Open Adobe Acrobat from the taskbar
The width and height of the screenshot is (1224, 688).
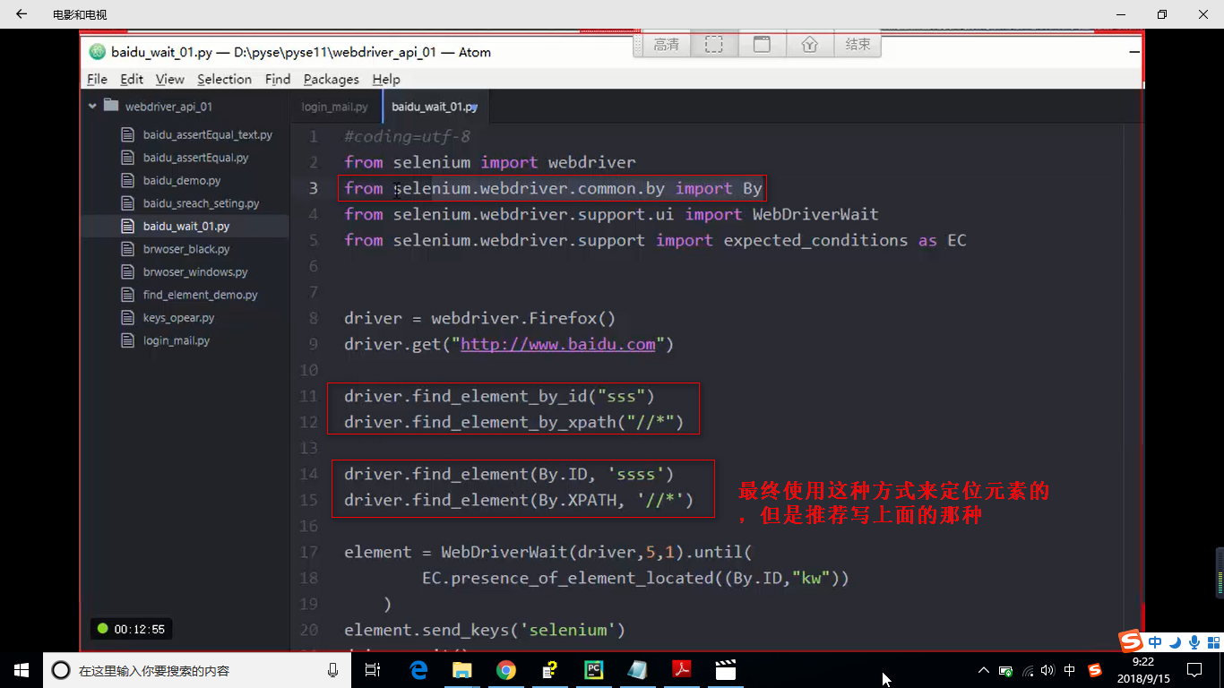coord(682,670)
